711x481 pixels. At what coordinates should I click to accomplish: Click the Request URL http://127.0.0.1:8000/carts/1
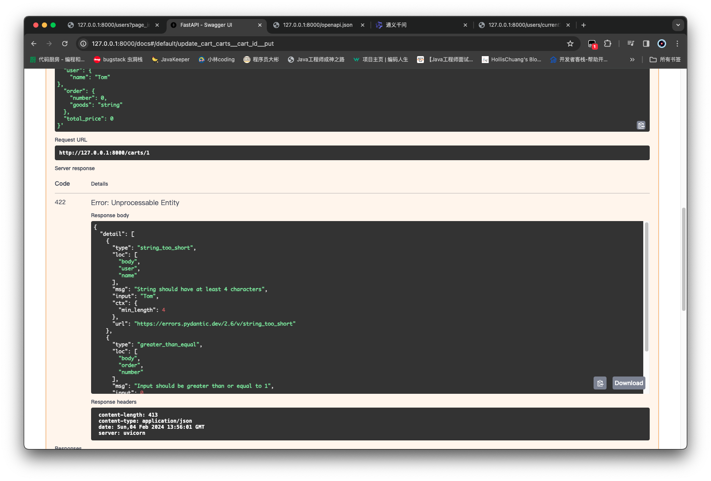click(x=104, y=153)
